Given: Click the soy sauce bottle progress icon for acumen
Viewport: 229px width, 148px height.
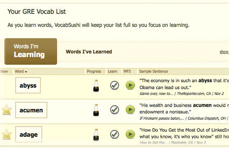Looking at the screenshot, I should (x=96, y=110).
